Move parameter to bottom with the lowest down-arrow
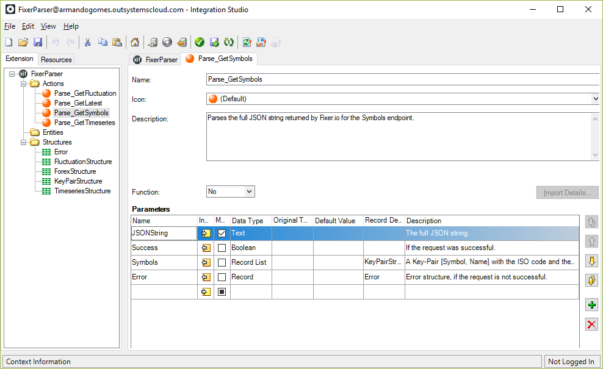 591,280
